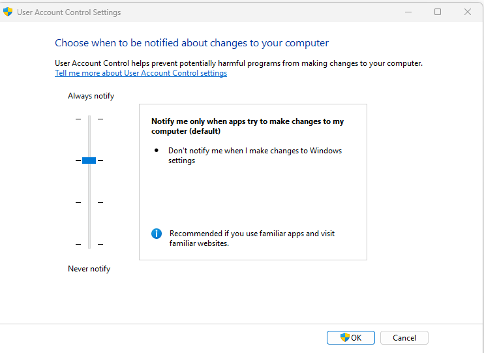This screenshot has width=484, height=353.
Task: Confirm changes with the OK button
Action: [x=351, y=337]
